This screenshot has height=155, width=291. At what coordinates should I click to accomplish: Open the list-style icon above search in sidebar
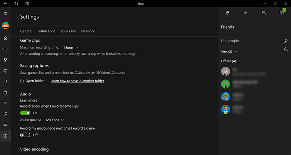pos(5,103)
